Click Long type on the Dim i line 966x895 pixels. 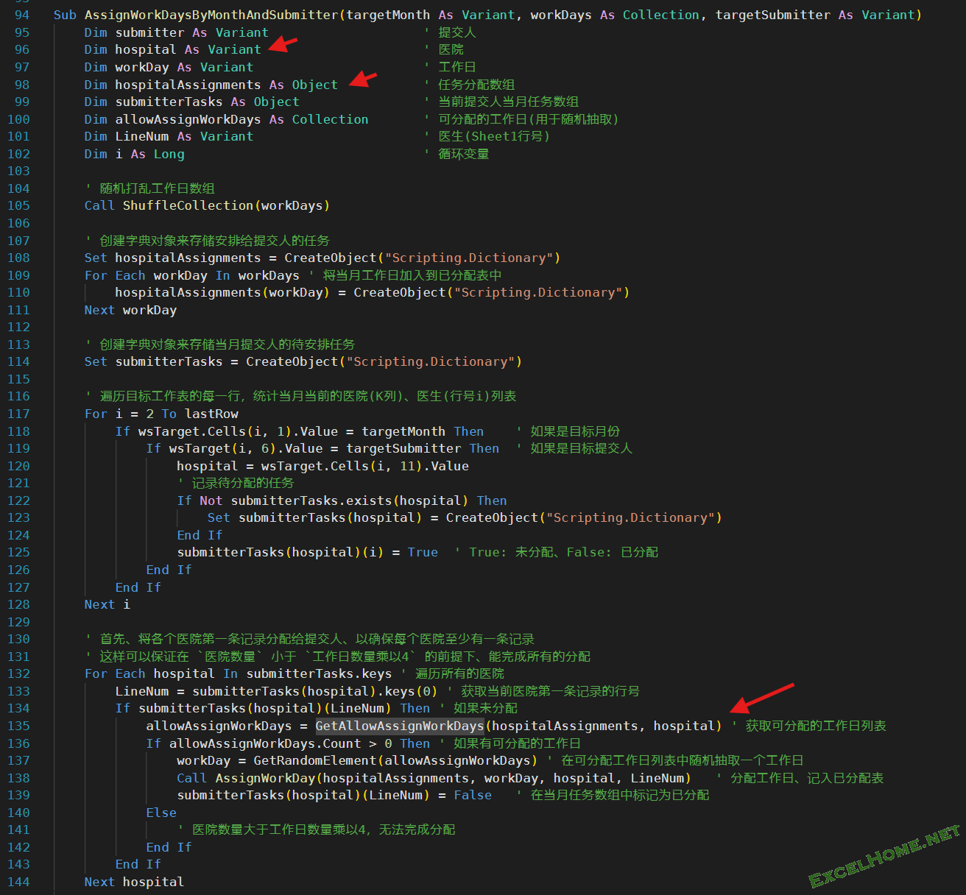click(x=169, y=154)
